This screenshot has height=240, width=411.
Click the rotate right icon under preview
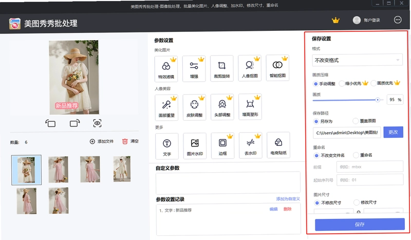click(x=74, y=123)
